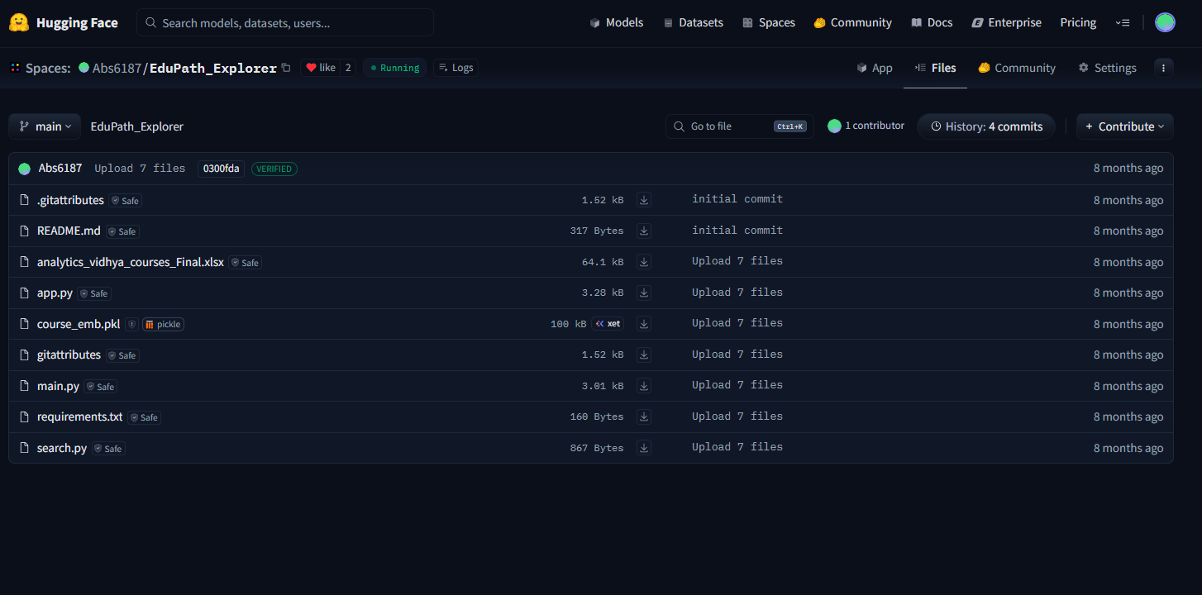Click download icon for course_emb.pkl
This screenshot has height=595, width=1202.
tap(644, 324)
